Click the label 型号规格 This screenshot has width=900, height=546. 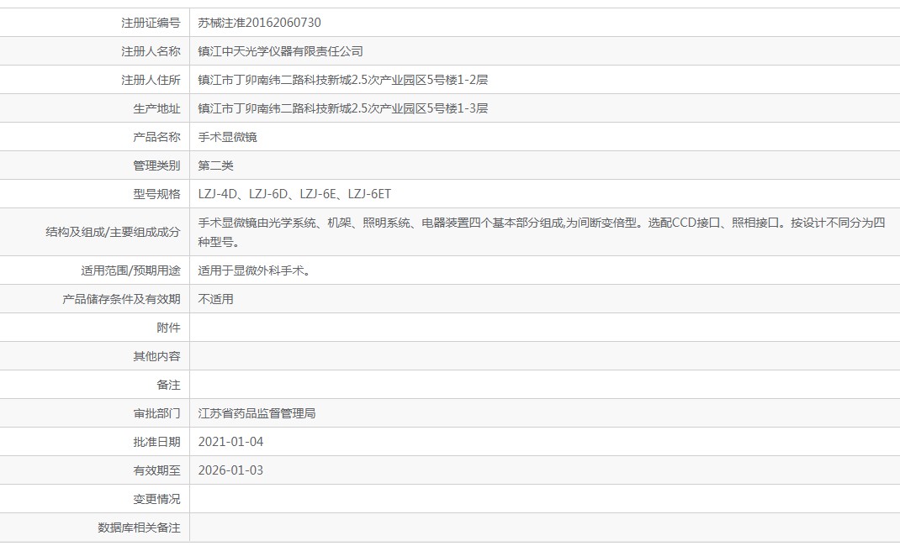[156, 194]
